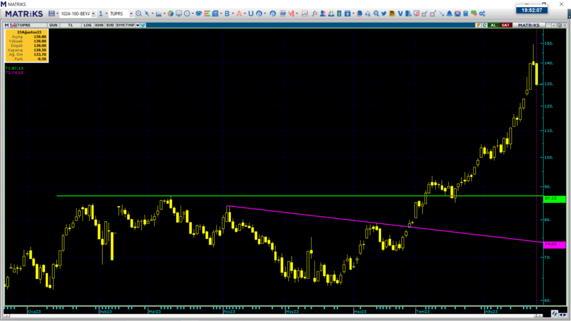
Task: Toggle the KHN button on chart bar
Action: click(99, 25)
